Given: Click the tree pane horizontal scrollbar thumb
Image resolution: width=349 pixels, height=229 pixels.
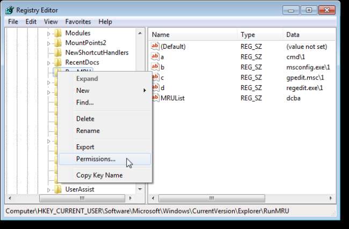Looking at the screenshot, I should pos(82,198).
